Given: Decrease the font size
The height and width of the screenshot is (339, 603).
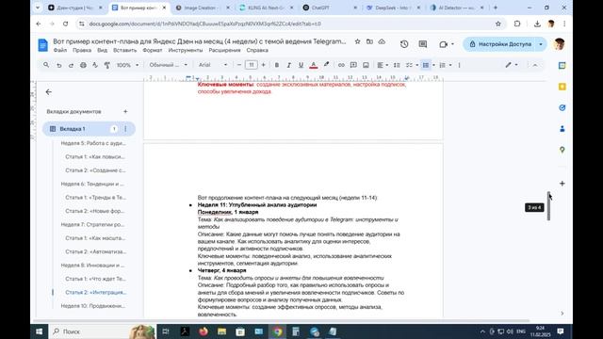Looking at the screenshot, I should 238,65.
